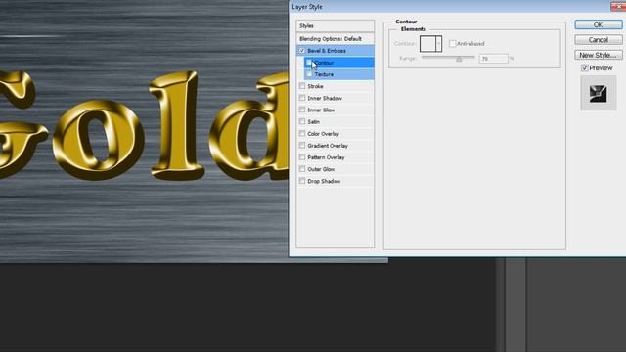Viewport: 626px width, 352px height.
Task: Check the Drop Shadow checkbox
Action: 302,181
